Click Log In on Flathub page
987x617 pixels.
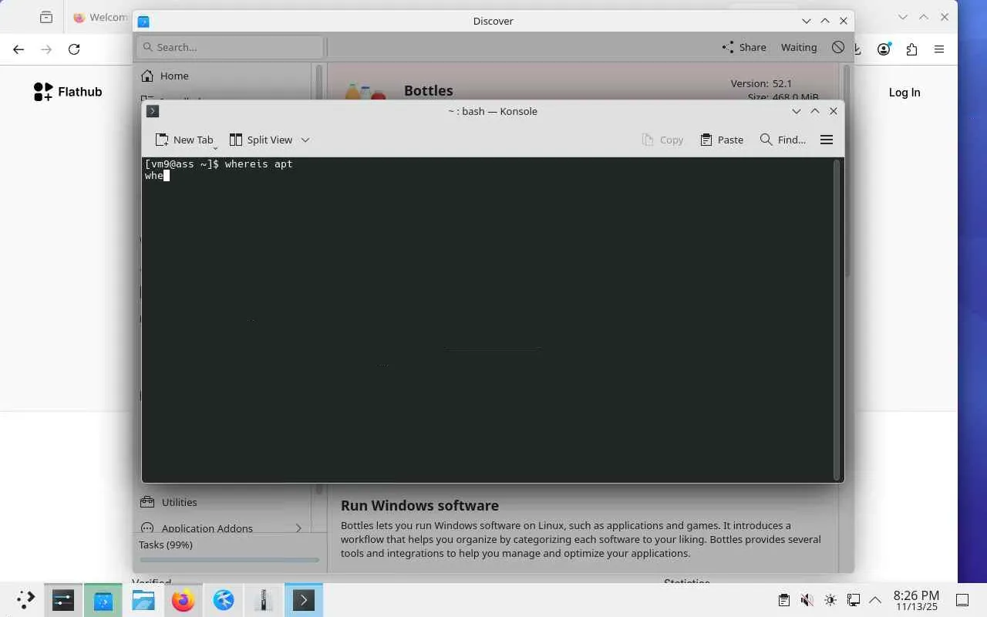[904, 92]
